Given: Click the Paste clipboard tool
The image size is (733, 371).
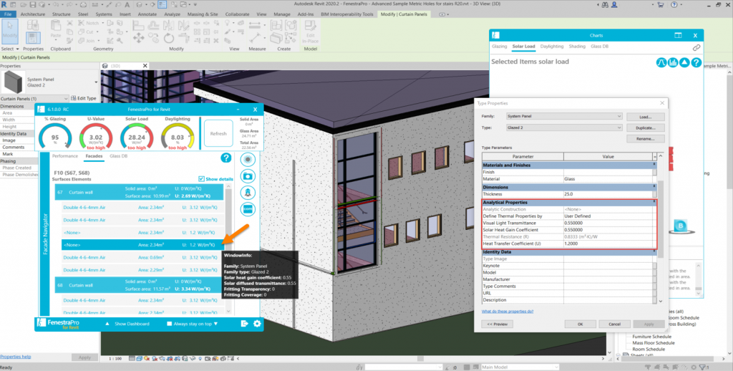Looking at the screenshot, I should click(56, 29).
